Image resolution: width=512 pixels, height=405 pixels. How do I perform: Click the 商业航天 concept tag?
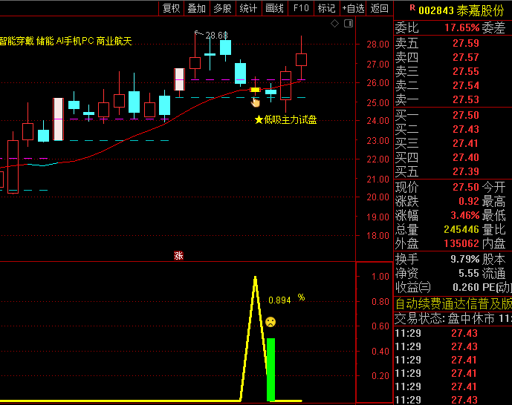click(x=114, y=41)
